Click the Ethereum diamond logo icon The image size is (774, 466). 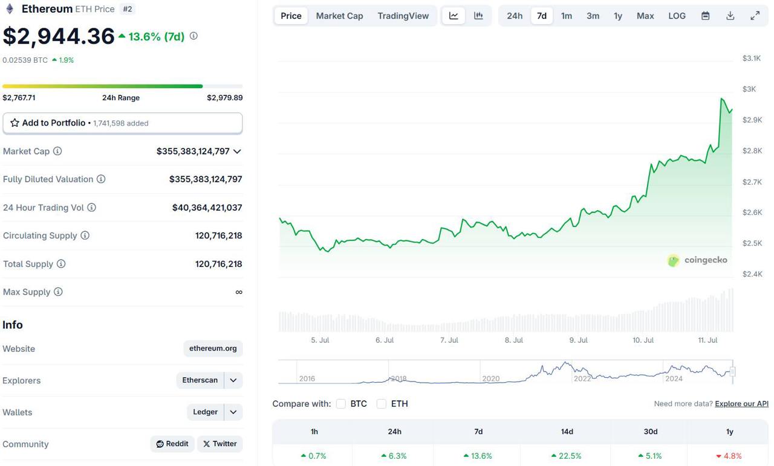(9, 9)
